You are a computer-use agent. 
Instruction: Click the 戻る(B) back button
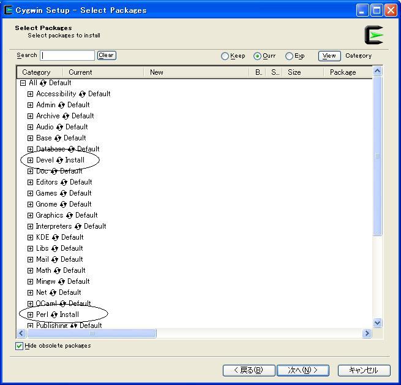(249, 370)
